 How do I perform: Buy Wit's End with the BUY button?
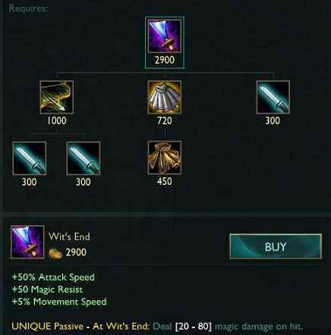tap(276, 246)
